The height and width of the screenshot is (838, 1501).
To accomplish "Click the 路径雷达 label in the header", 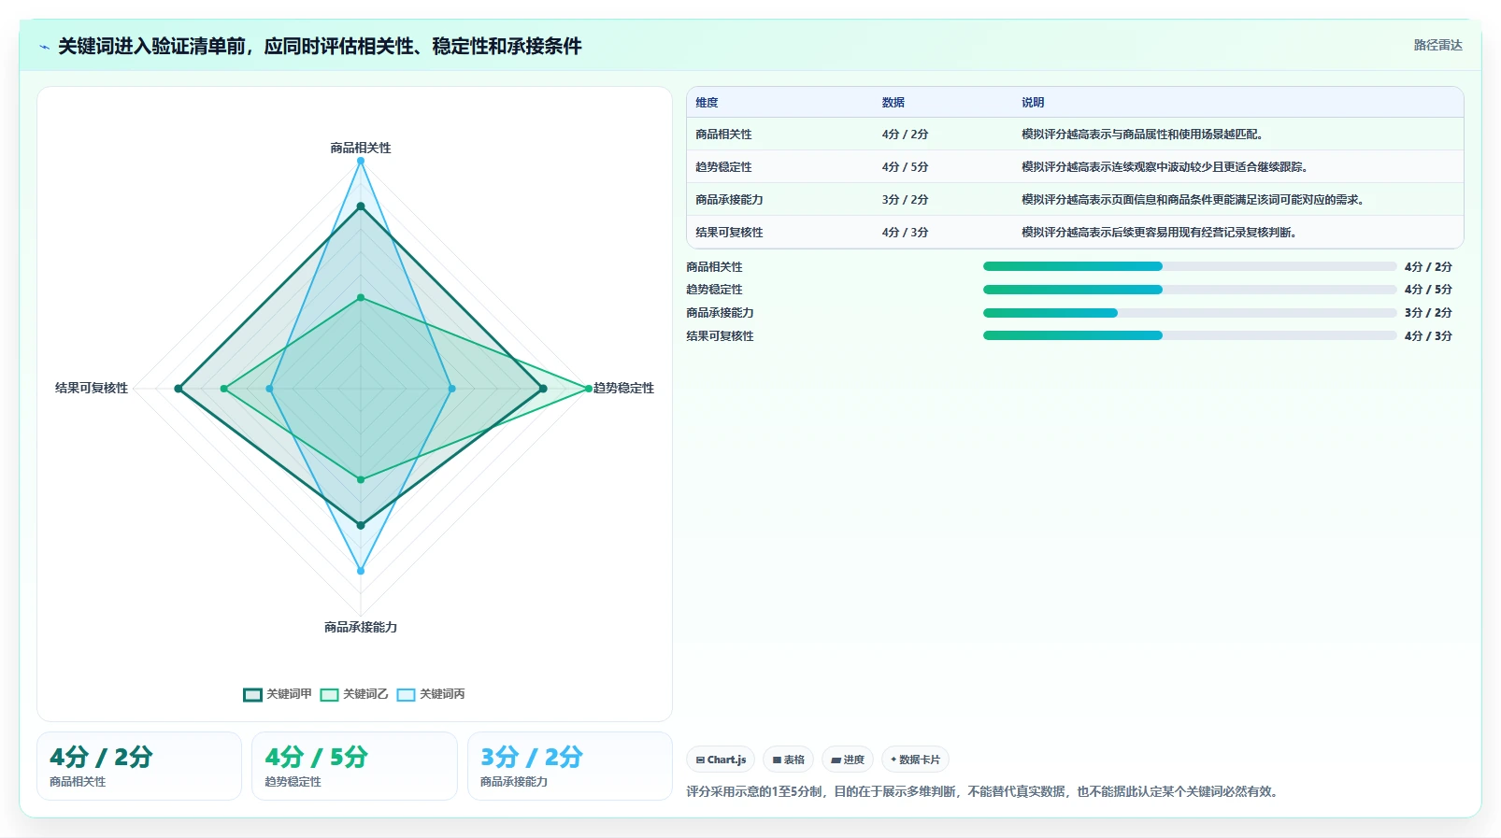I will pyautogui.click(x=1437, y=45).
